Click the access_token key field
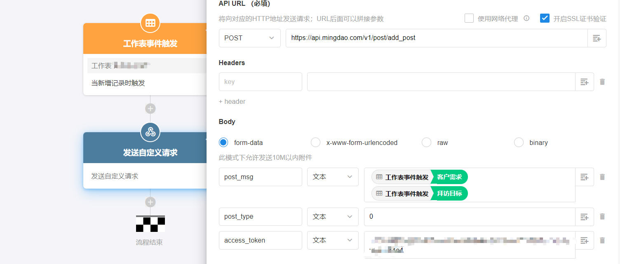 (x=261, y=240)
